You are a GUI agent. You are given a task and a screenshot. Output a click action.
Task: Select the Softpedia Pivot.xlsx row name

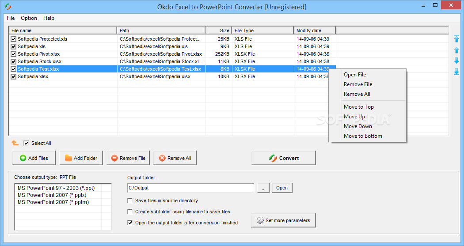(x=39, y=54)
